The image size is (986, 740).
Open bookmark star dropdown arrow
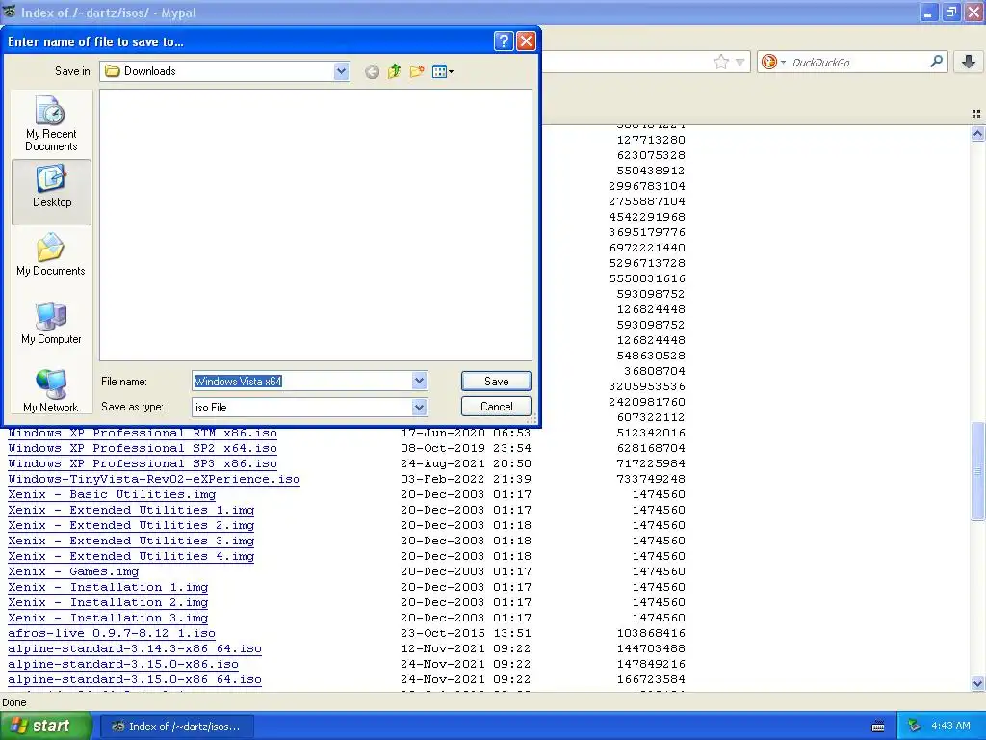point(740,62)
